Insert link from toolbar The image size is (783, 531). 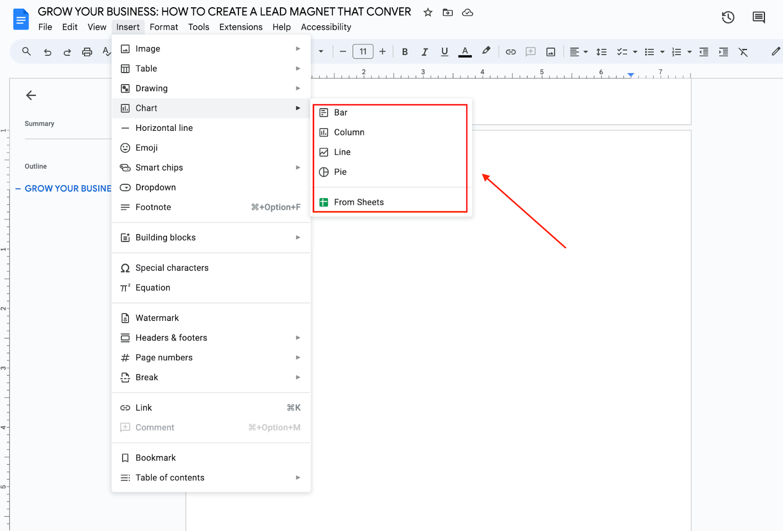click(x=510, y=52)
